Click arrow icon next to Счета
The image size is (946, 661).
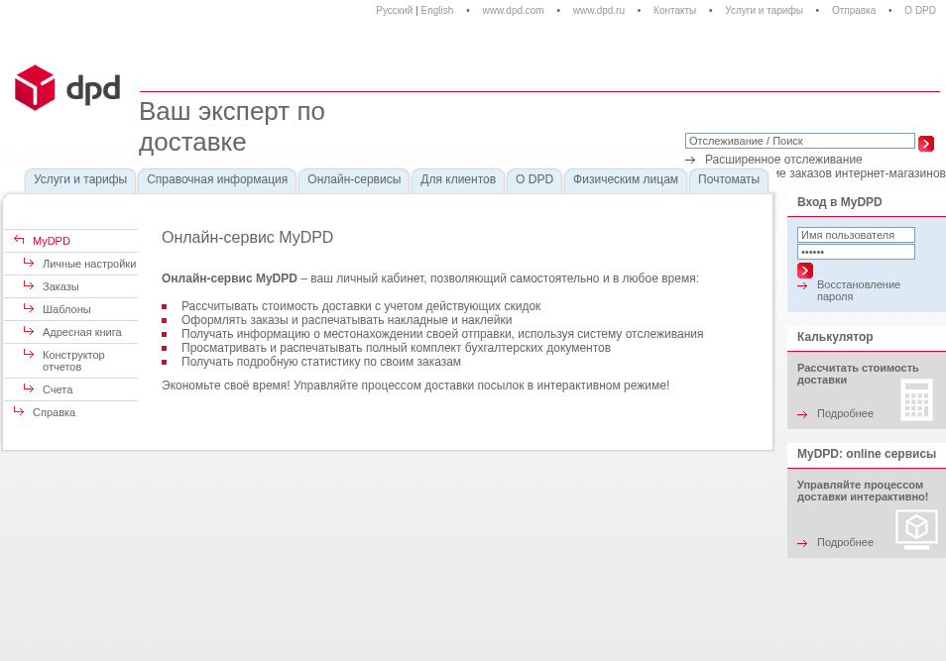29,388
